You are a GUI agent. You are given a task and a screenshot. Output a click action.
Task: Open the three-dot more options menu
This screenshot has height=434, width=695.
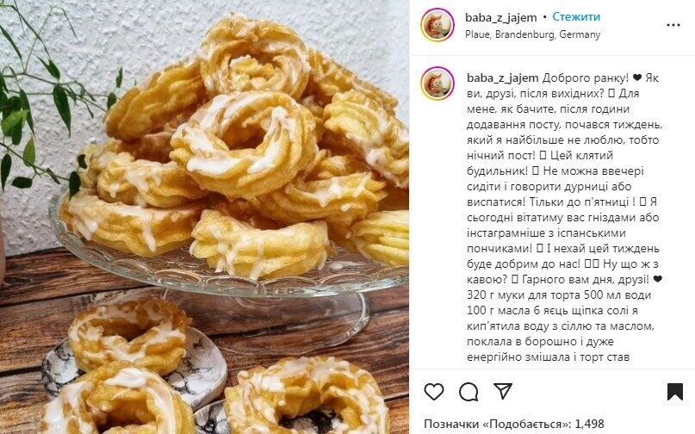673,25
